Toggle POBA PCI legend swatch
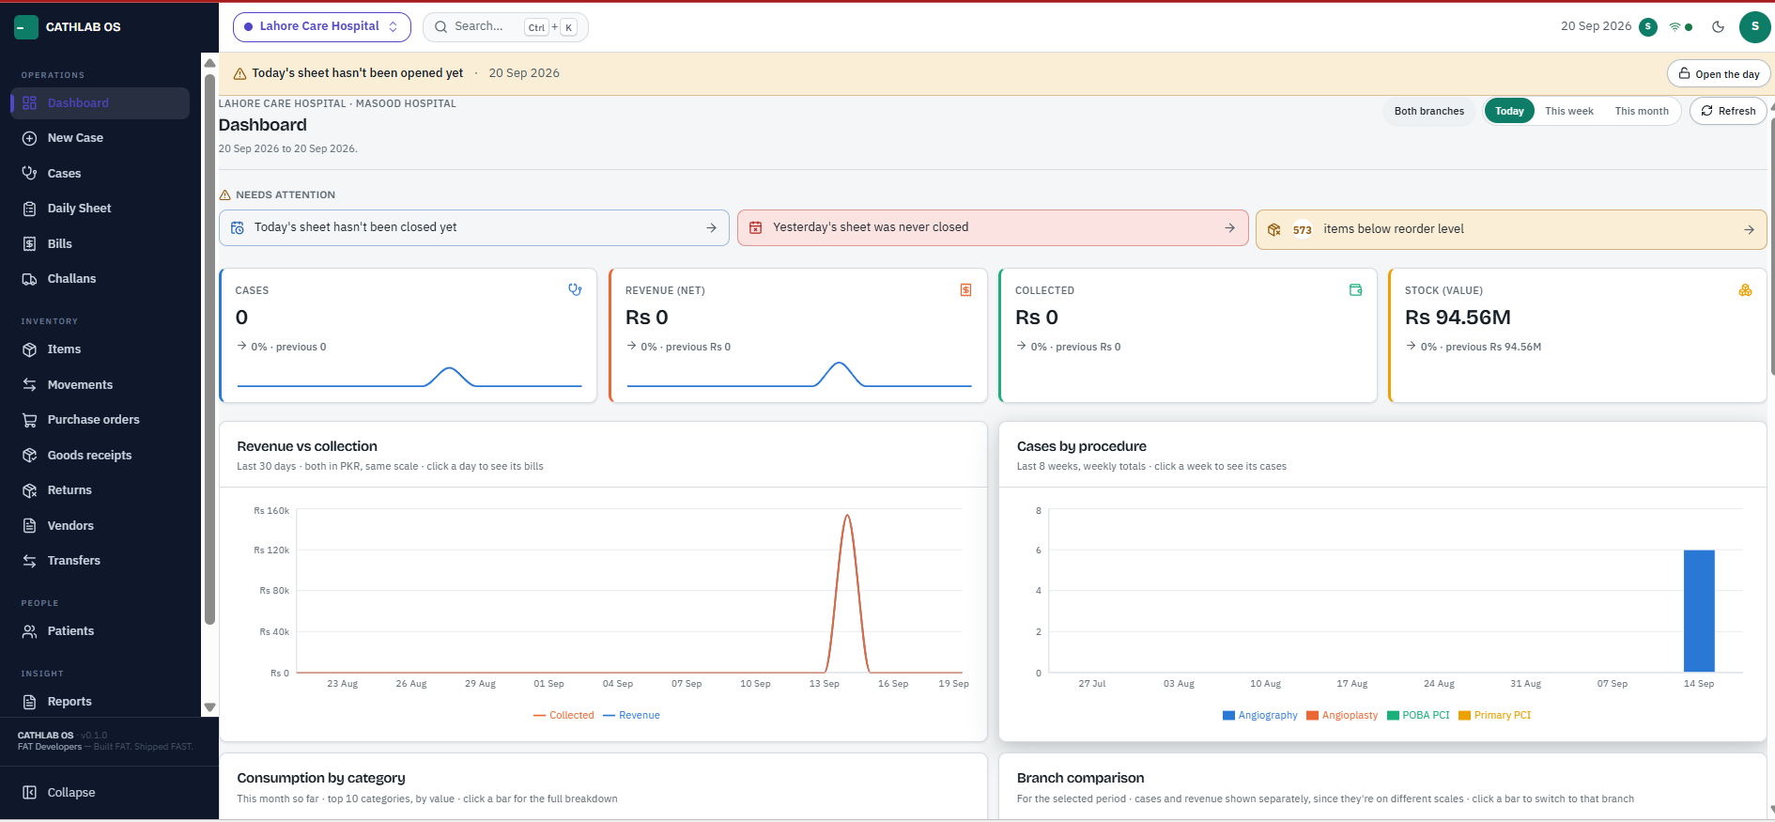The image size is (1775, 822). [1393, 716]
